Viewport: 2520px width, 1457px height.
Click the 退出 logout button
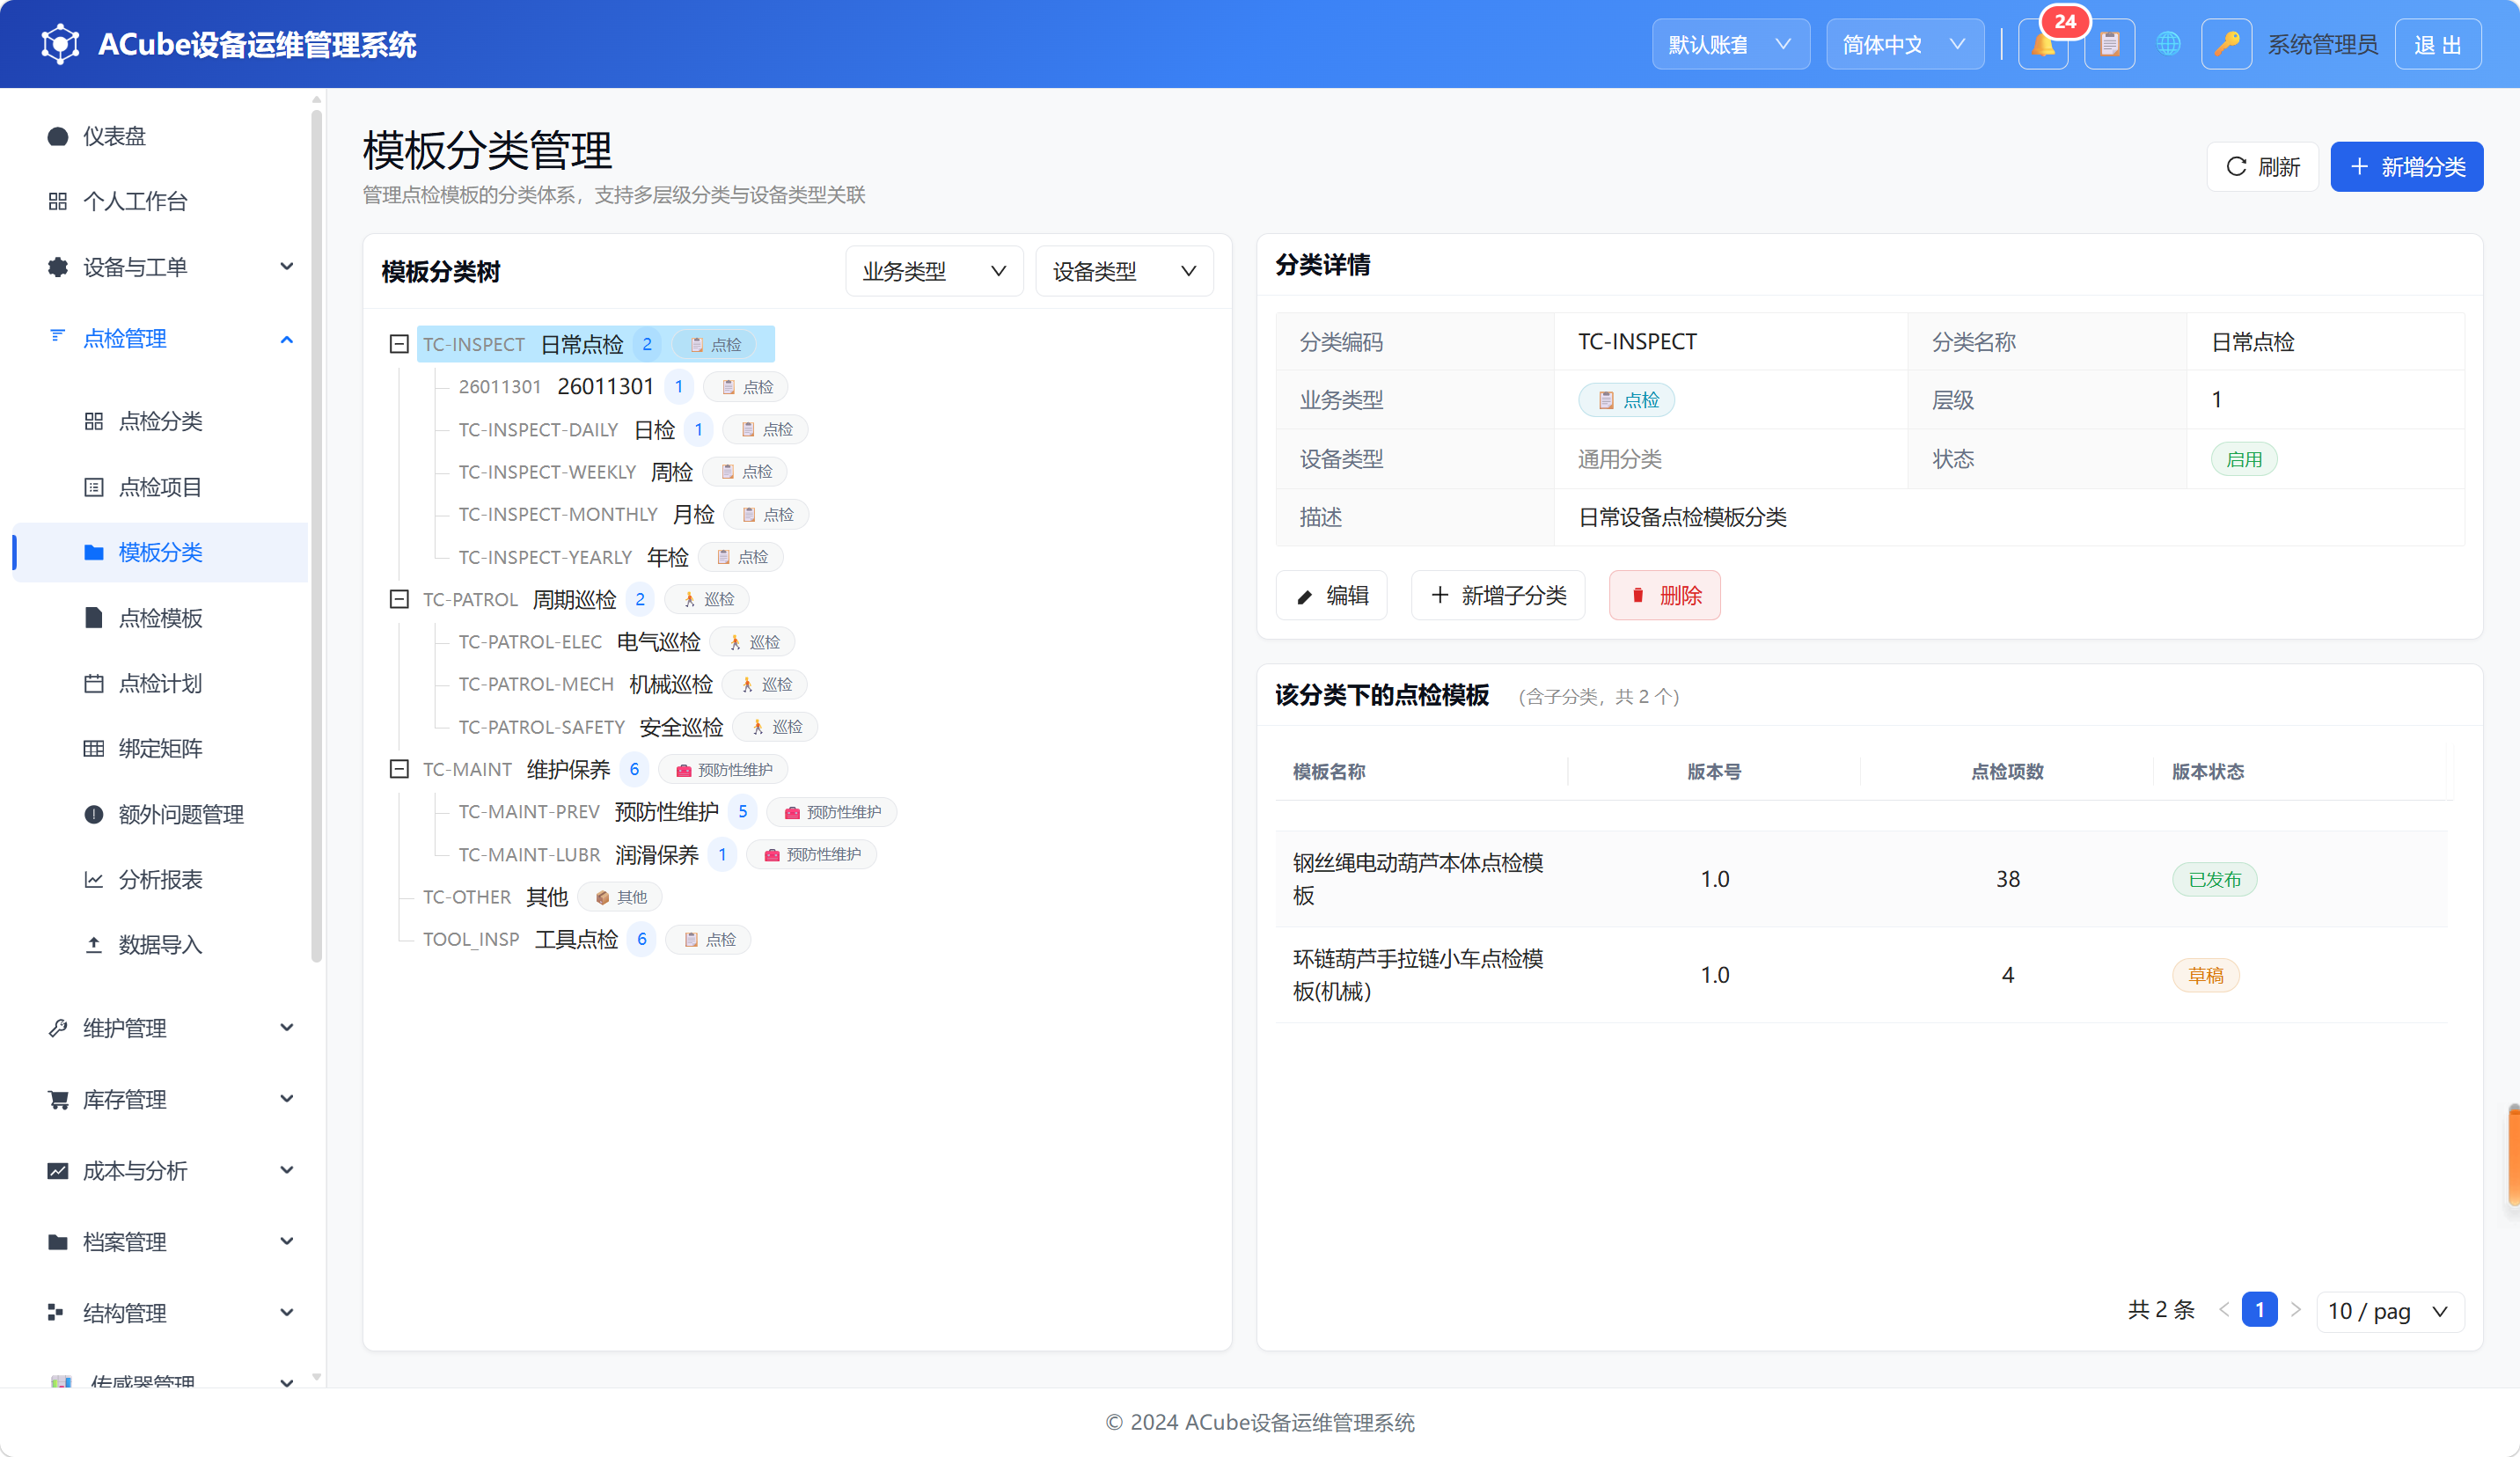(2437, 45)
